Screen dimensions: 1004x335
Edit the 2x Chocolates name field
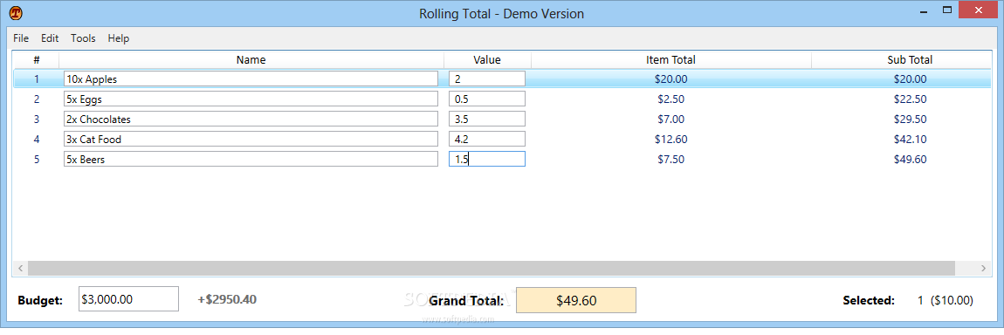tap(251, 119)
